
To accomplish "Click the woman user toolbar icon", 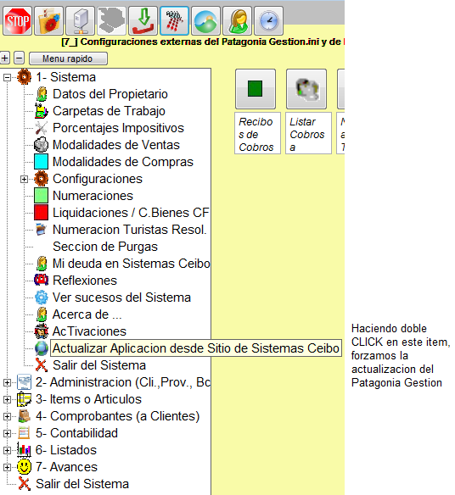I will tap(237, 21).
